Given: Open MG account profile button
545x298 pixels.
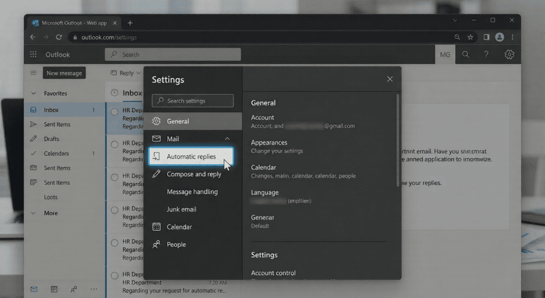Looking at the screenshot, I should [x=445, y=55].
